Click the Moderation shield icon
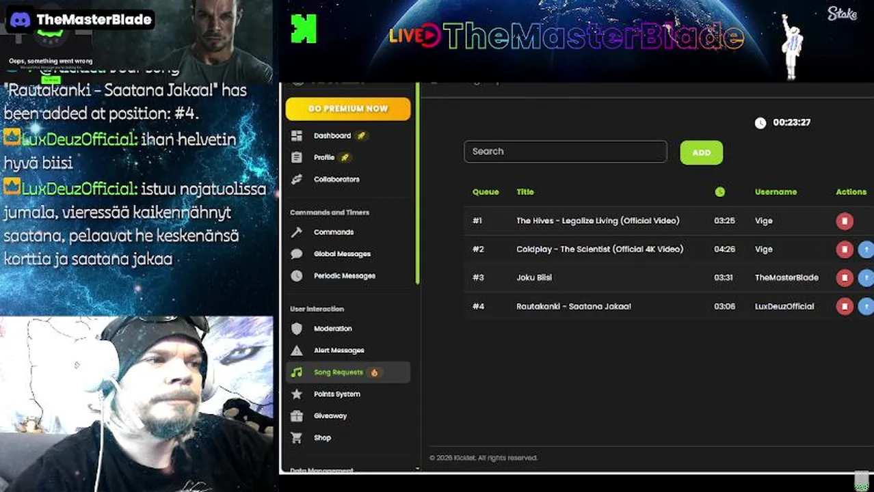Screen dimensions: 874x492 (297, 329)
